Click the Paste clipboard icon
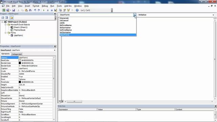This screenshot has height=122, width=217. 26,10
